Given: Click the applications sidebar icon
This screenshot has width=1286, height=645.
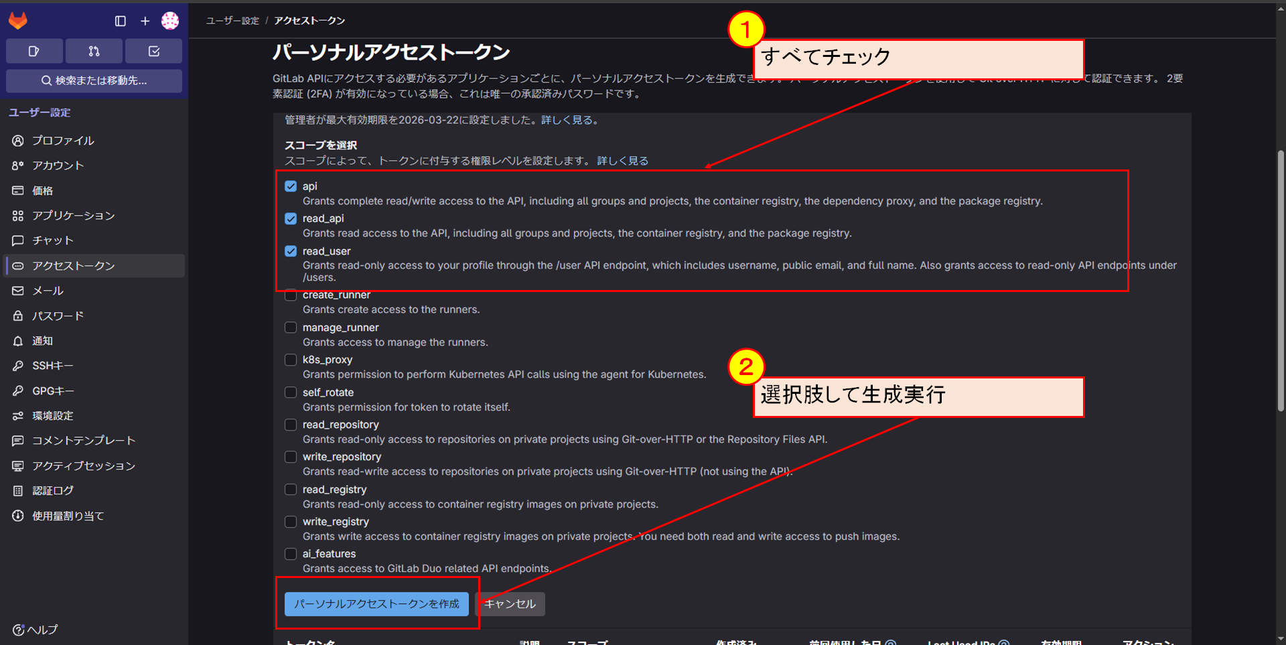Looking at the screenshot, I should 18,216.
